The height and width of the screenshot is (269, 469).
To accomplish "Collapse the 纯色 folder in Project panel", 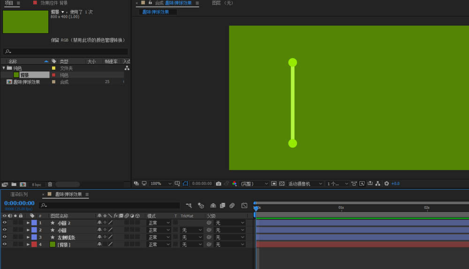I will tap(4, 68).
